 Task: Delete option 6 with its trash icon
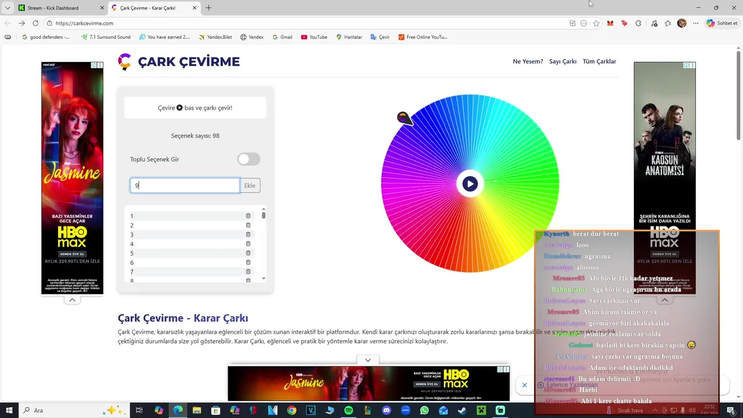[x=248, y=262]
